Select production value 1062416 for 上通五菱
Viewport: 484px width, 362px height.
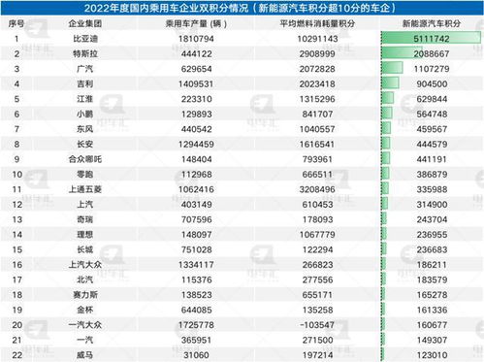[196, 189]
